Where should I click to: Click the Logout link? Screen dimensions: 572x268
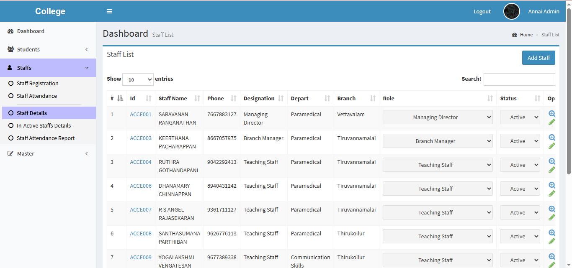tap(482, 12)
